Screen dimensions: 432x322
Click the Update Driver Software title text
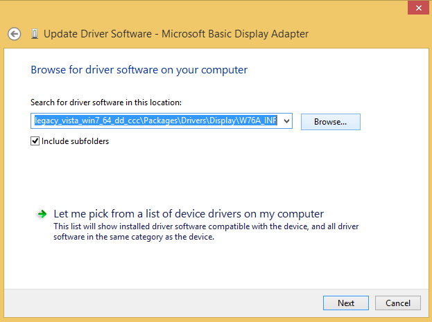pos(176,33)
